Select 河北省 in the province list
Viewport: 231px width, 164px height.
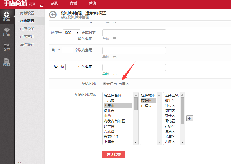point(109,111)
